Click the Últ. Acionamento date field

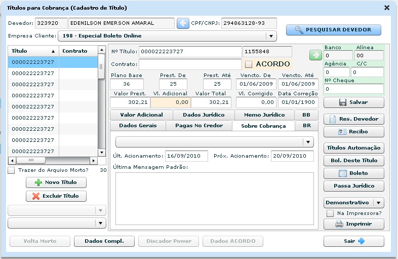point(186,156)
